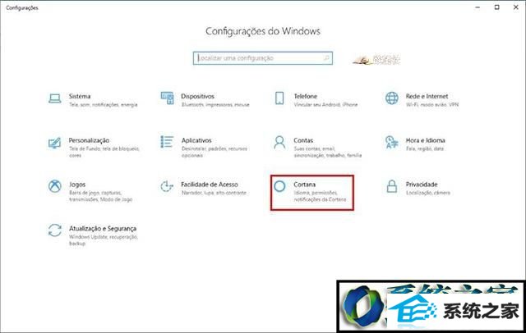Focus the 'Localizar uma configuração' search field
Image resolution: width=526 pixels, height=333 pixels.
click(256, 59)
